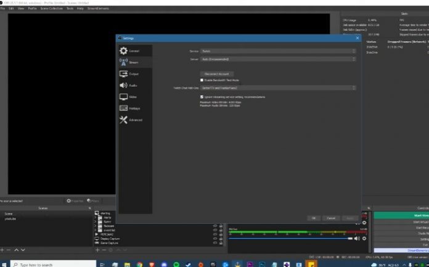
Task: Add a new source with plus icon
Action: click(x=97, y=250)
